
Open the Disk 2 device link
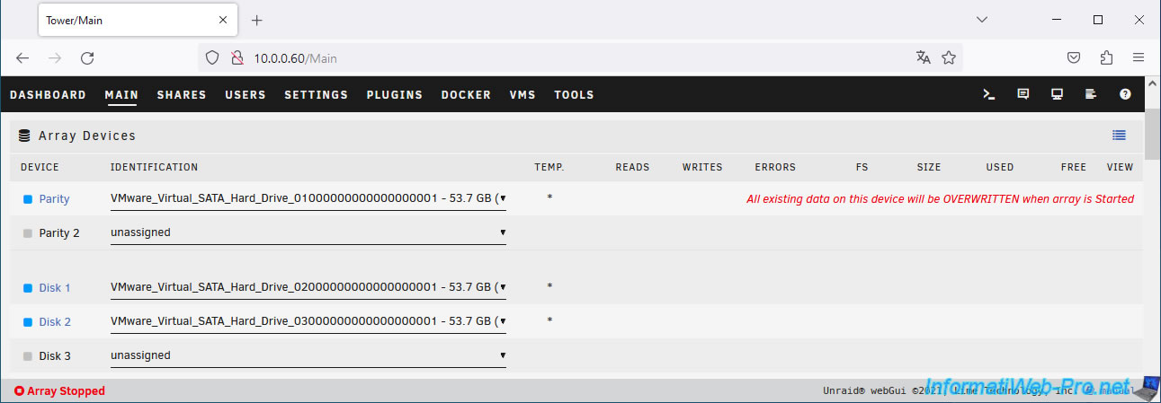[55, 322]
